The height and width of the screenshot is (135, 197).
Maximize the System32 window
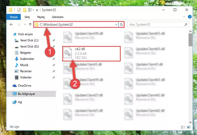(x=175, y=10)
